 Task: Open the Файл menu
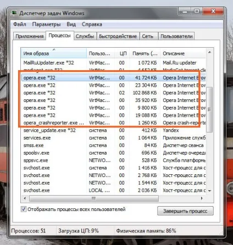point(20,24)
